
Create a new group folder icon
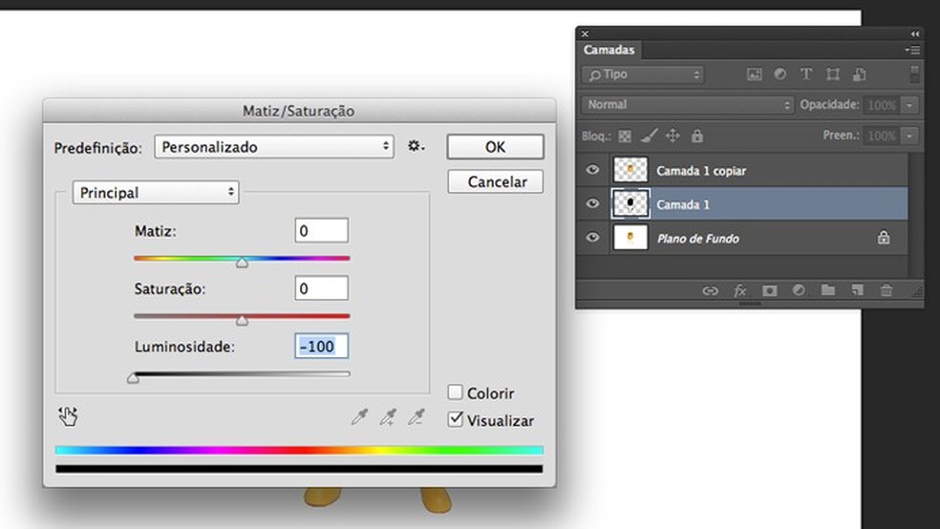[x=828, y=290]
